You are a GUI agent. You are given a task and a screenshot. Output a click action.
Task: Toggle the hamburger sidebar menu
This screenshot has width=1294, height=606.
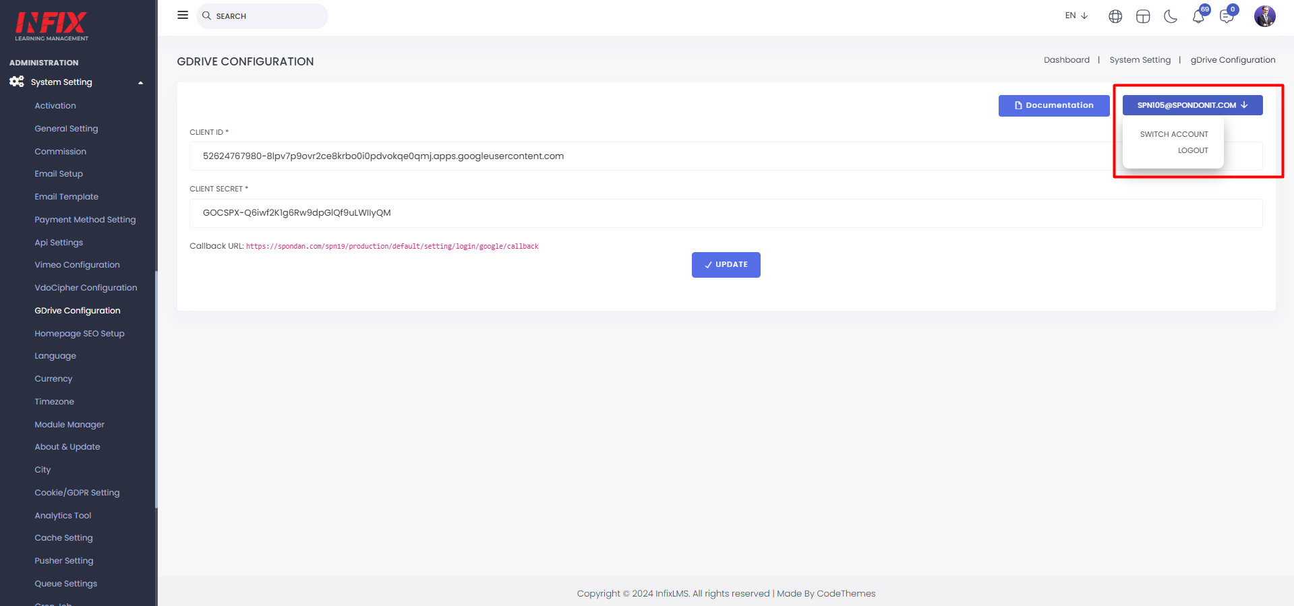coord(183,15)
